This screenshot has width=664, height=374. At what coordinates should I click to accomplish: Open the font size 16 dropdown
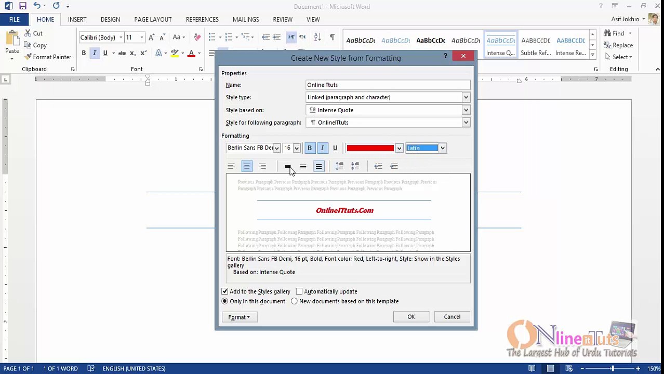[x=296, y=148]
